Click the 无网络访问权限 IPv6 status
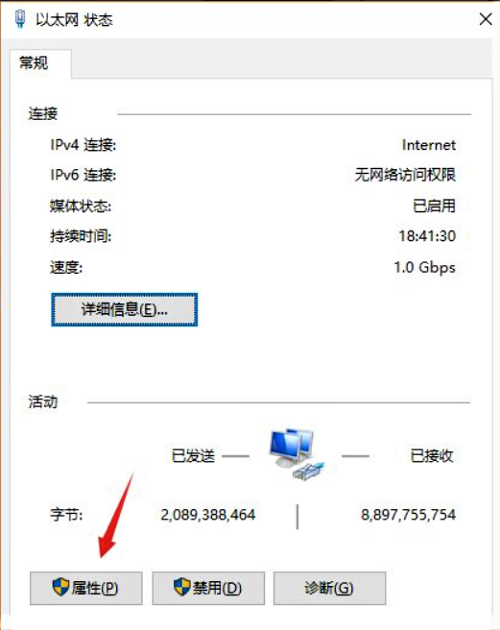Image resolution: width=500 pixels, height=630 pixels. (x=405, y=175)
